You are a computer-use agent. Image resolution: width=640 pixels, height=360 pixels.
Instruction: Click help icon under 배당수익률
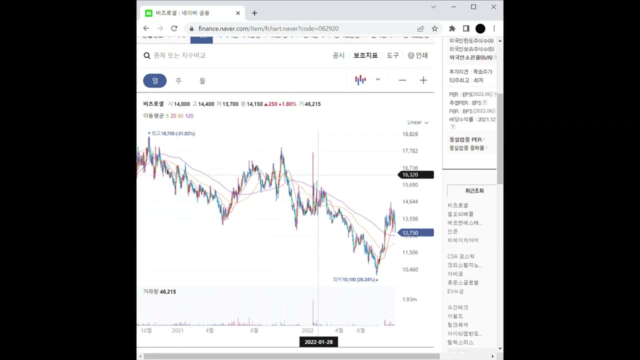452,127
